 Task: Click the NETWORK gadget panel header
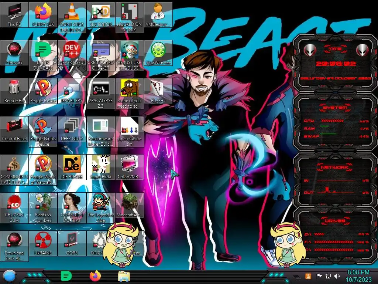click(x=335, y=167)
